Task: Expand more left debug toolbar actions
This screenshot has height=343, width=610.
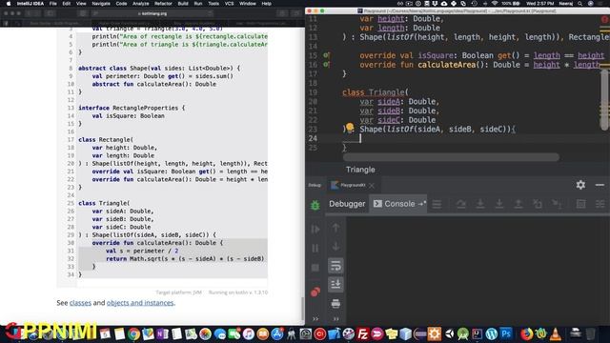Action: [x=315, y=319]
